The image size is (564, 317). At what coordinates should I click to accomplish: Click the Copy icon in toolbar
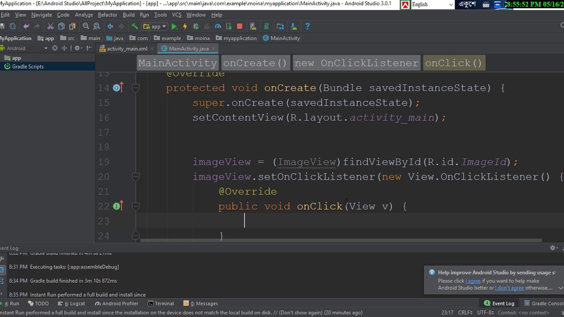click(x=61, y=26)
